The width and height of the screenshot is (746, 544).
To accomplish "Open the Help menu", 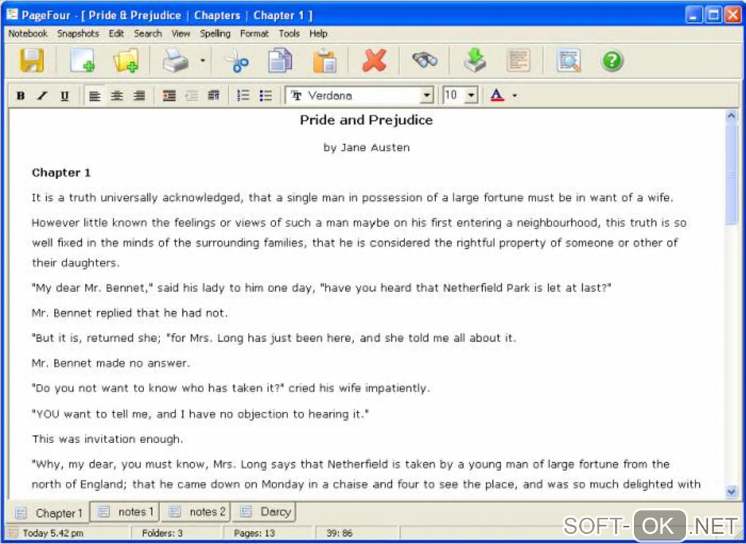I will click(x=318, y=34).
